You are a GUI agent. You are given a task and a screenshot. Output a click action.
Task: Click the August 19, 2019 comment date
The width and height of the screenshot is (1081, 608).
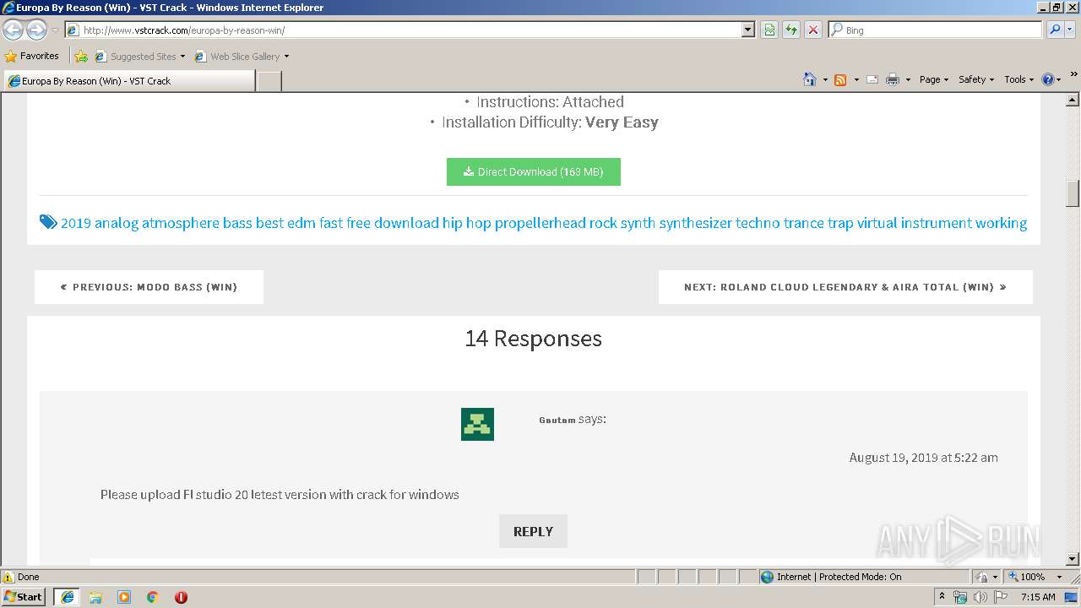pyautogui.click(x=923, y=458)
